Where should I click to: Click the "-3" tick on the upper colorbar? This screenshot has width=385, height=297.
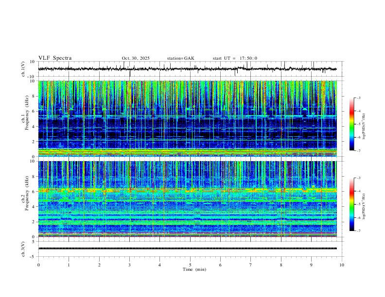(359, 98)
